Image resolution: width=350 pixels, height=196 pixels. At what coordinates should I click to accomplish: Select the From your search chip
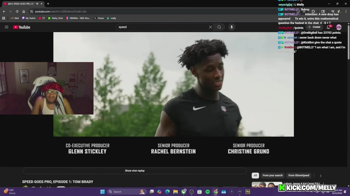[x=273, y=176]
